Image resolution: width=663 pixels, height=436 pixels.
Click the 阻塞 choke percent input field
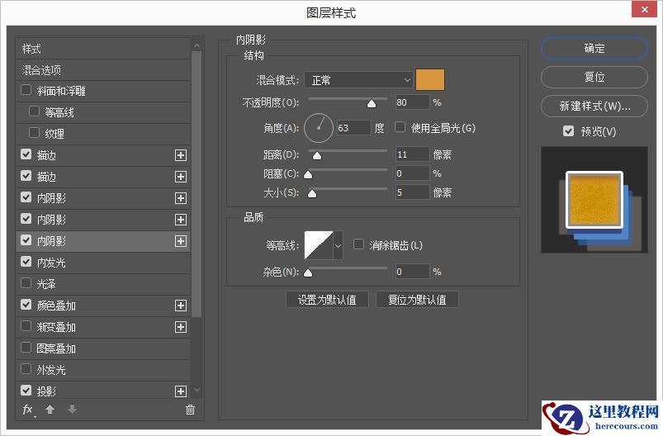412,173
